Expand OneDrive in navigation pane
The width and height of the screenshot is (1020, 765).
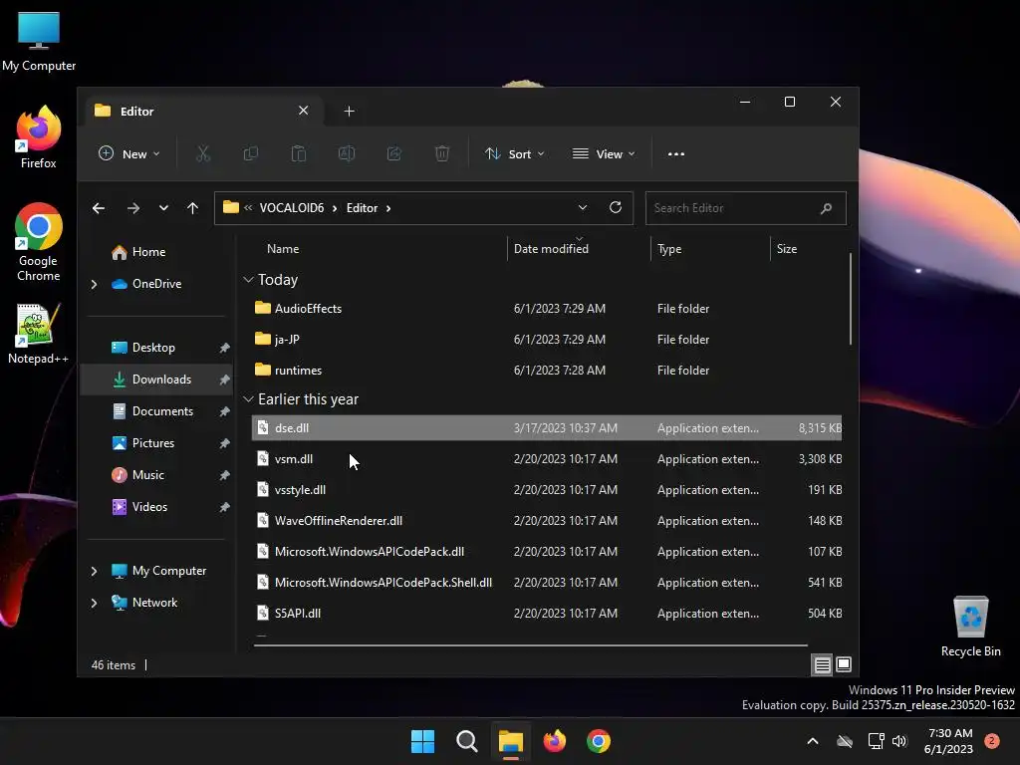94,284
